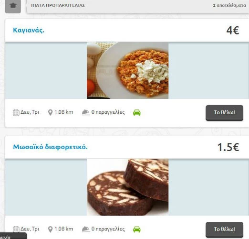Click orders cloche icon on Καγιανάς card
The width and height of the screenshot is (249, 239).
pos(86,112)
